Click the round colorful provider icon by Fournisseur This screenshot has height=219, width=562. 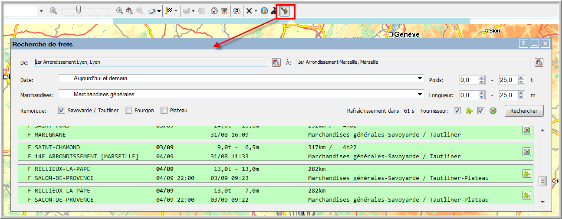[x=493, y=111]
